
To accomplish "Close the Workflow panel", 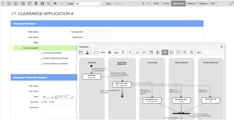I will tap(222, 47).
